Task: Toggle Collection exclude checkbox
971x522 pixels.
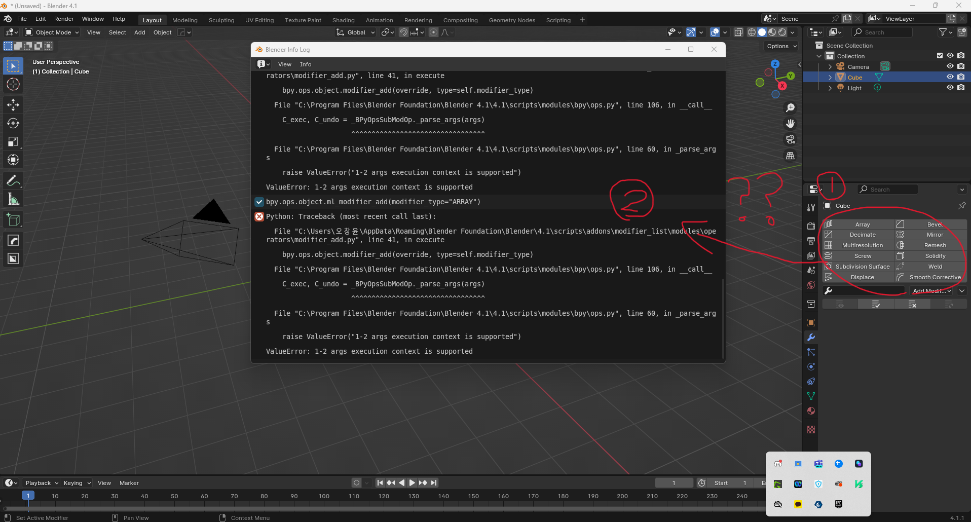Action: tap(940, 56)
